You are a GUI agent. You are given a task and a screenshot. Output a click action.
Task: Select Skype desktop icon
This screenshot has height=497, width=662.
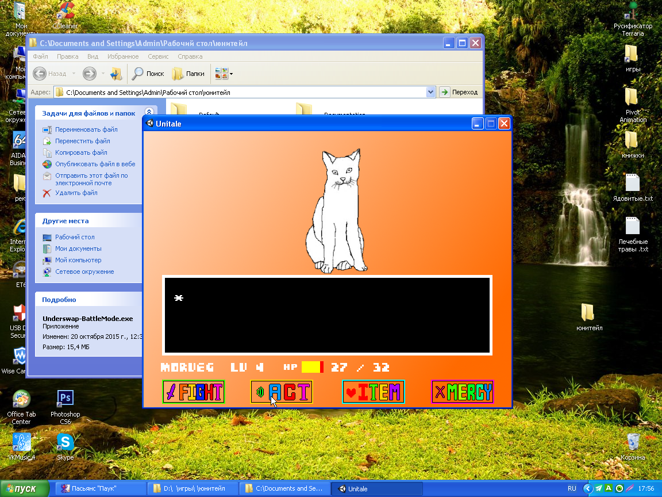(x=65, y=447)
